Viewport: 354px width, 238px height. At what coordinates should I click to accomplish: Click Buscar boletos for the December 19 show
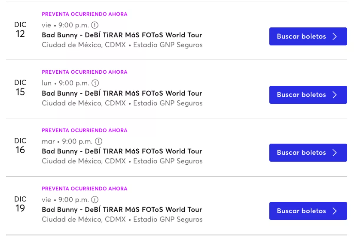pyautogui.click(x=301, y=211)
